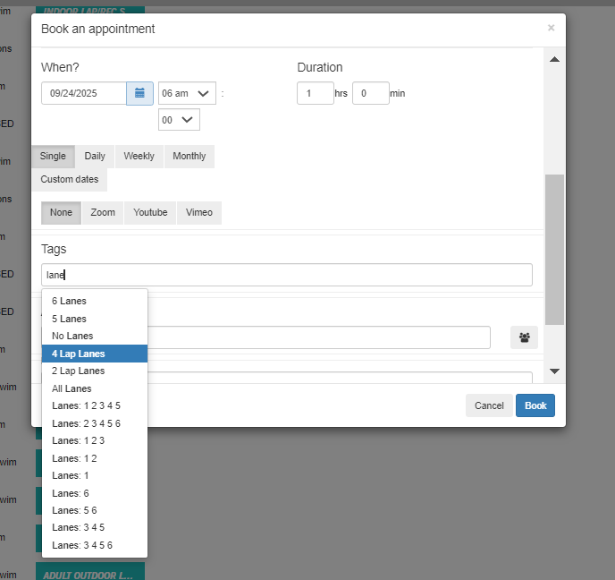This screenshot has width=615, height=580.
Task: Open the 06 am hour dropdown
Action: click(x=187, y=93)
